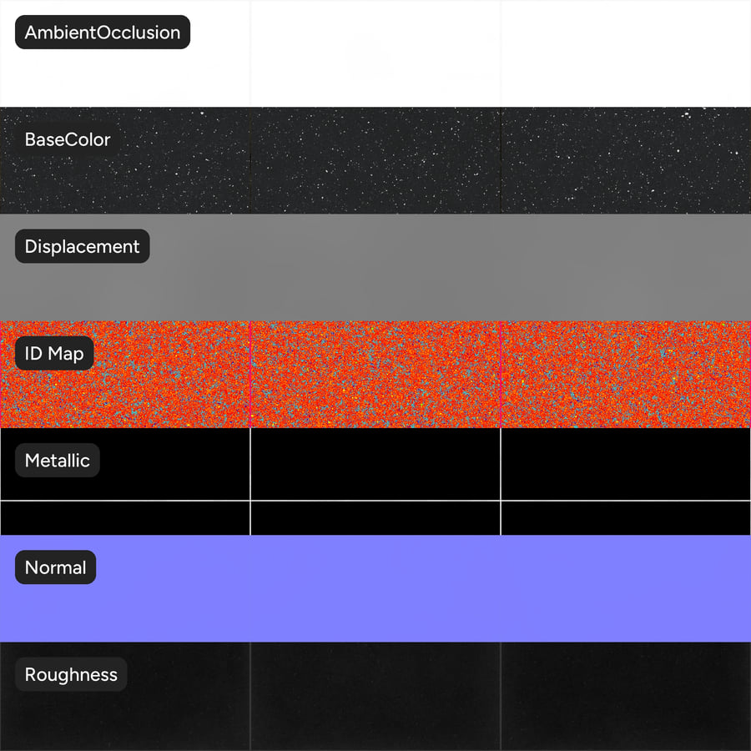Click the ID Map label

coord(54,354)
